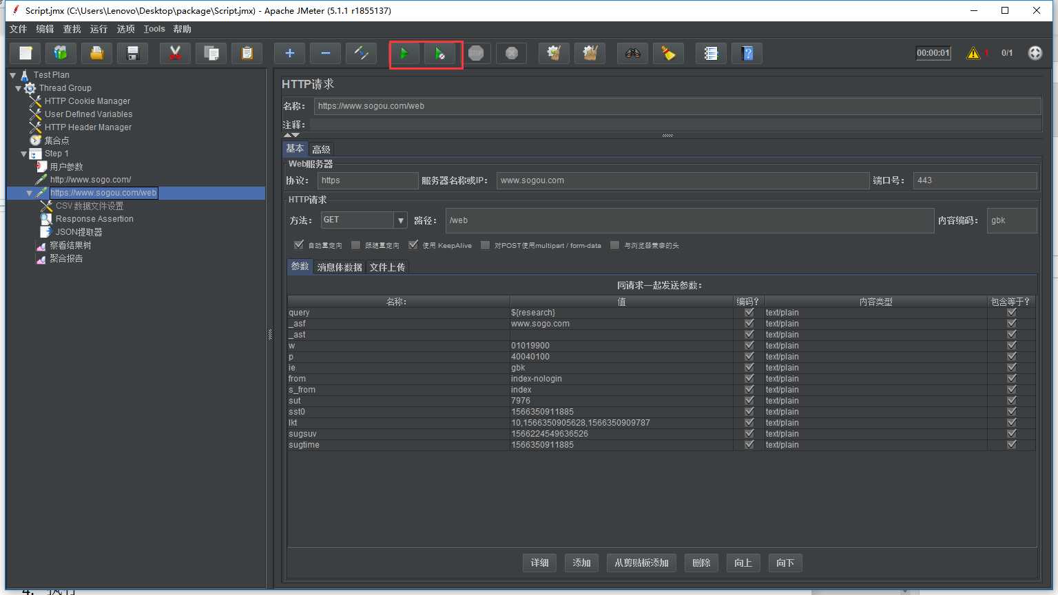Click the 从剪贴板添加 button
This screenshot has width=1058, height=595.
coord(641,563)
